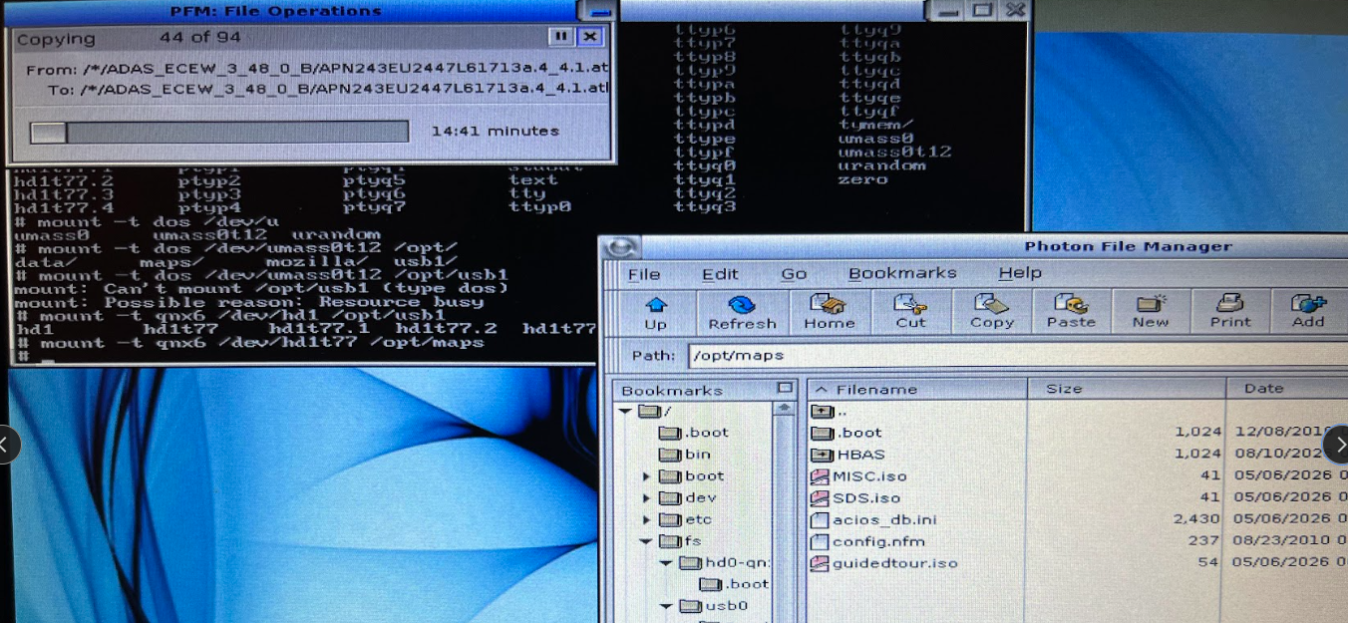Open the Go menu
The width and height of the screenshot is (1348, 623).
pyautogui.click(x=794, y=273)
